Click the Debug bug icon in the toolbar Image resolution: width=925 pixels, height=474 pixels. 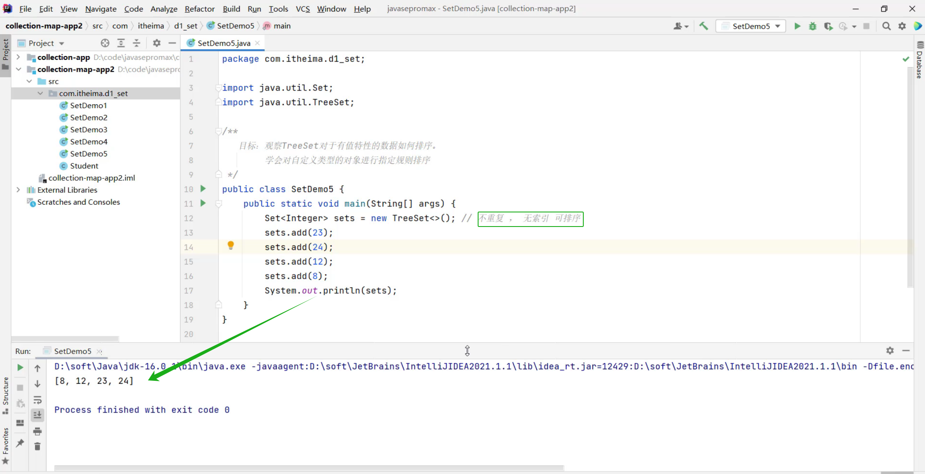(x=813, y=26)
